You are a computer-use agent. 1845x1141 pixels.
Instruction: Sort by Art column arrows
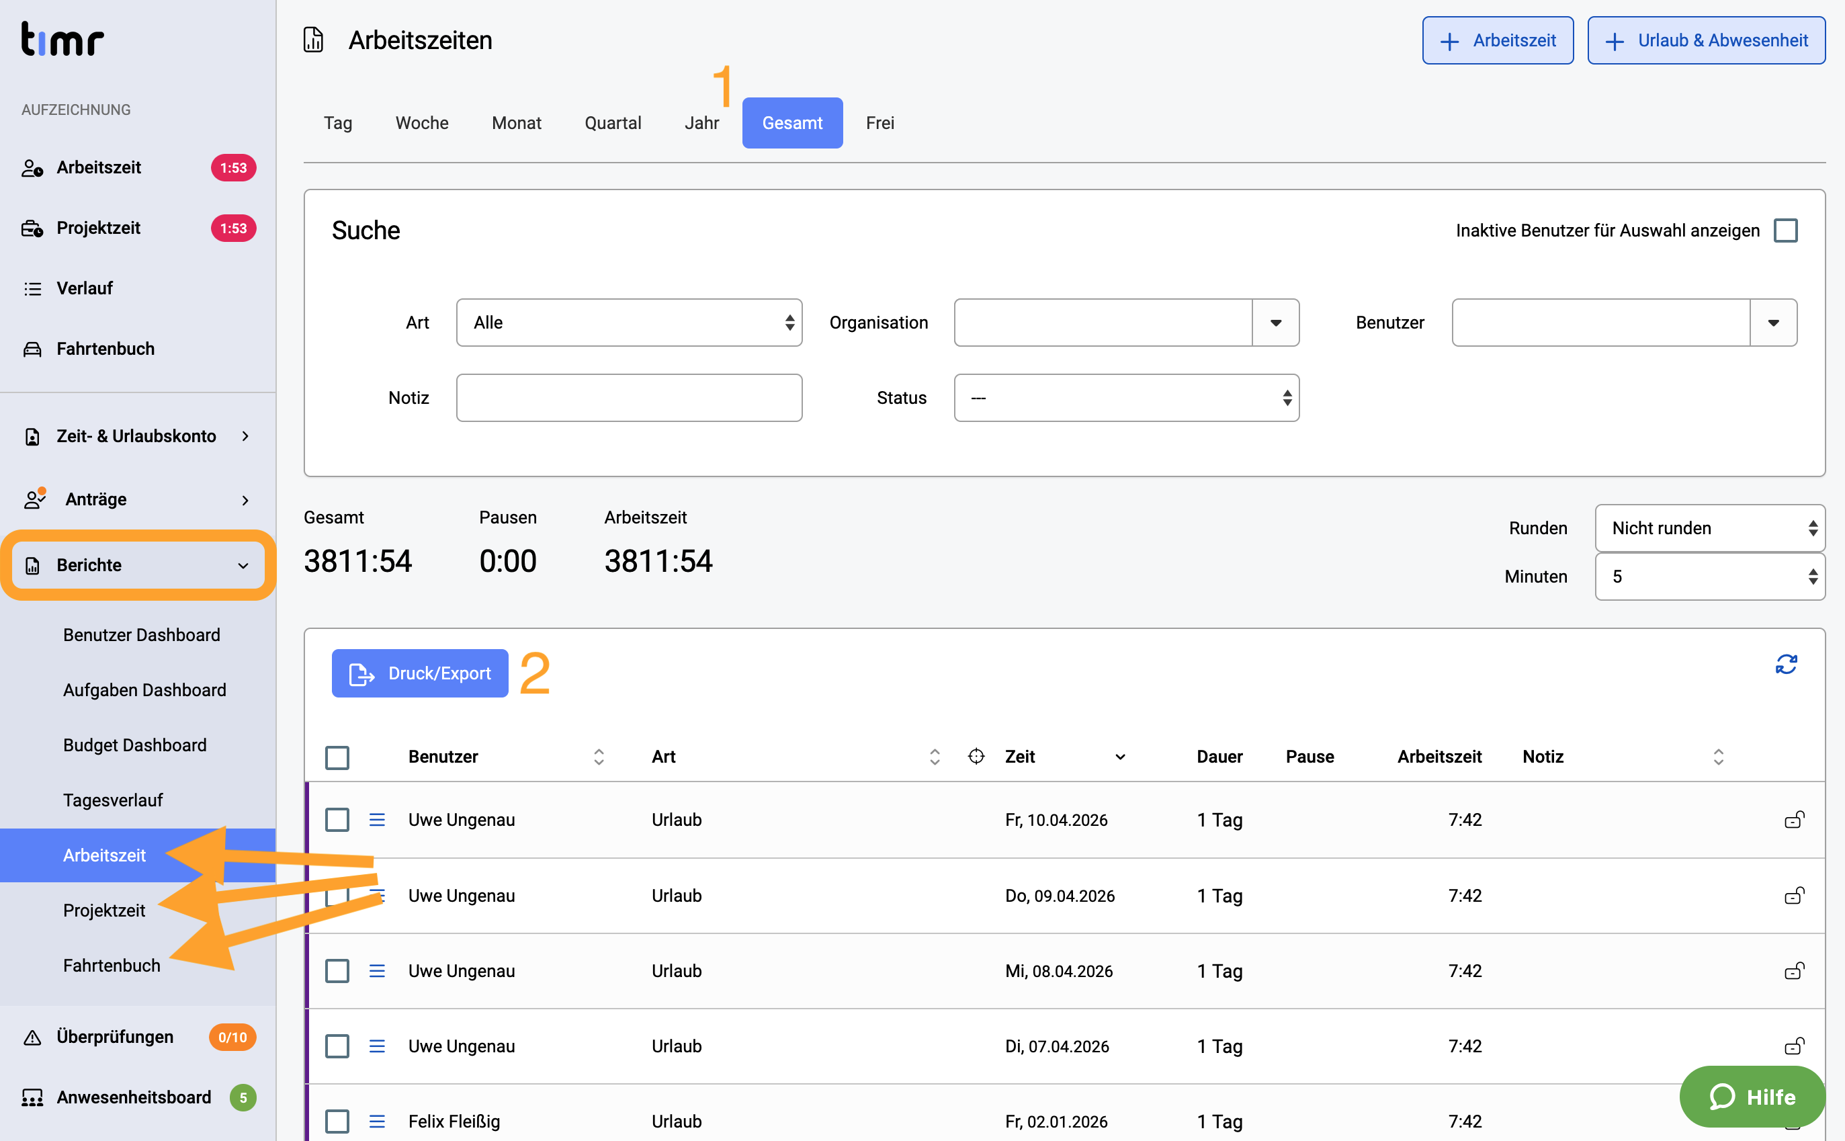[x=934, y=756]
